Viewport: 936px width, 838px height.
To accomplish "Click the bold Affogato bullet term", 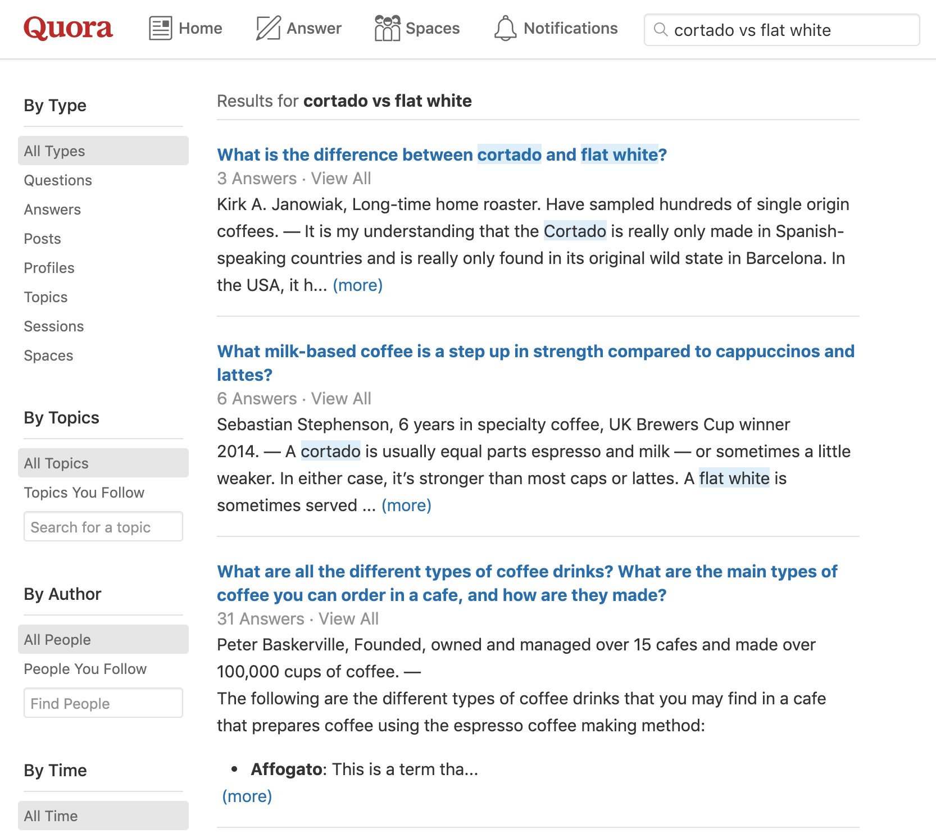I will coord(285,769).
